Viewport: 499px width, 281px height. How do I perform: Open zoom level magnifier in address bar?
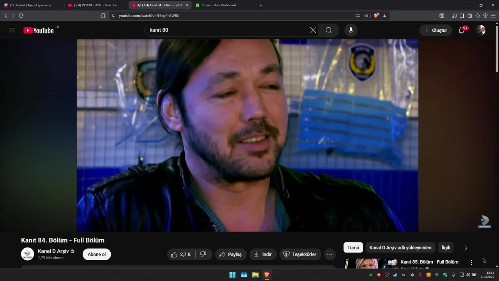[x=366, y=16]
